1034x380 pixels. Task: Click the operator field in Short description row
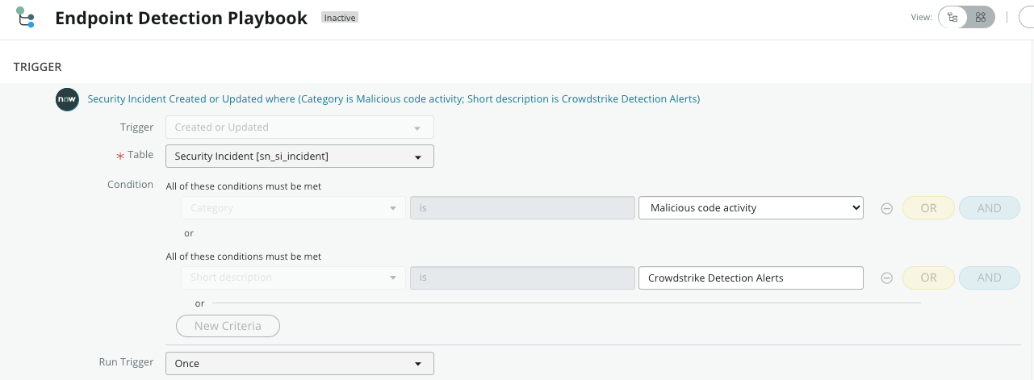point(522,278)
